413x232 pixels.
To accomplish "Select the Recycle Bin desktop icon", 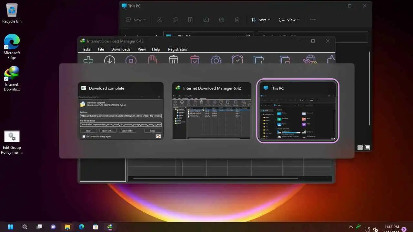I will (x=12, y=13).
